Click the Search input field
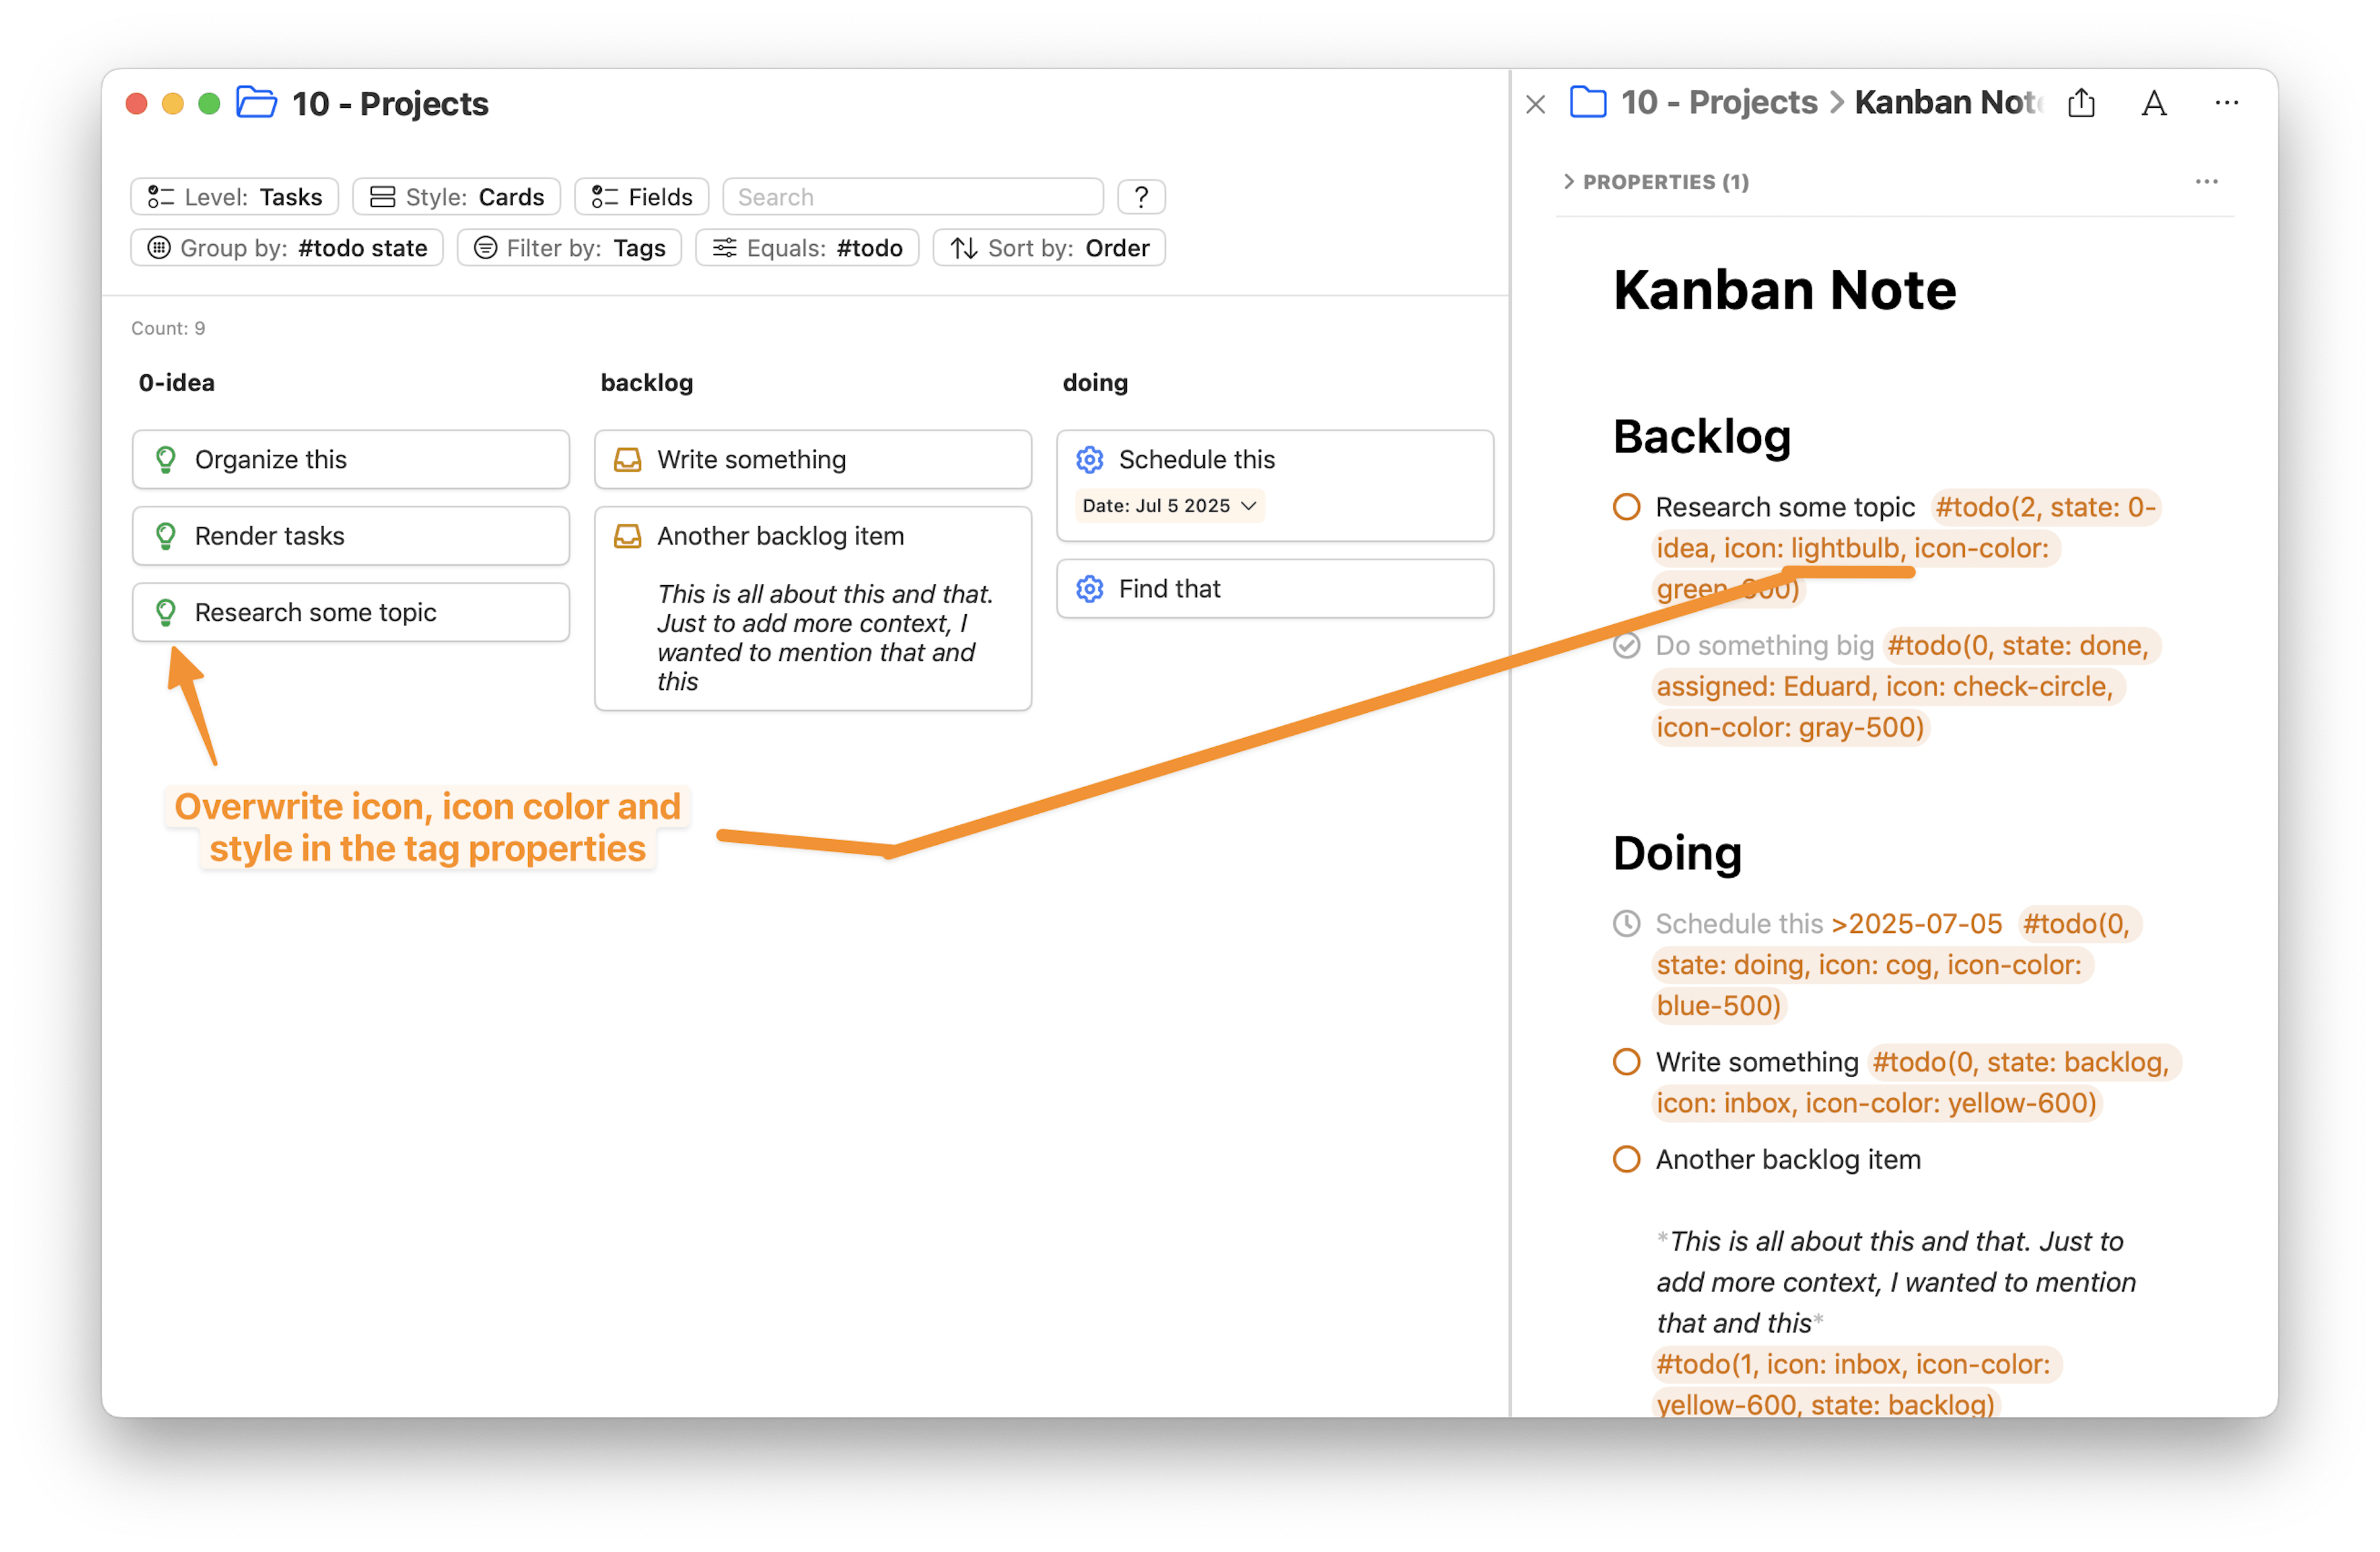The image size is (2380, 1552). click(x=912, y=197)
